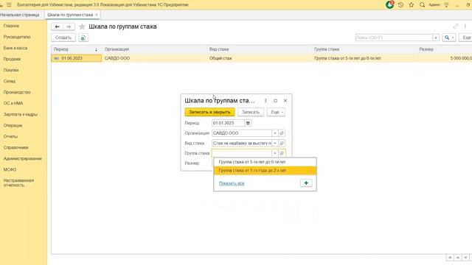This screenshot has width=472, height=265.
Task: Open the Банк и касса section
Action: tap(15, 48)
